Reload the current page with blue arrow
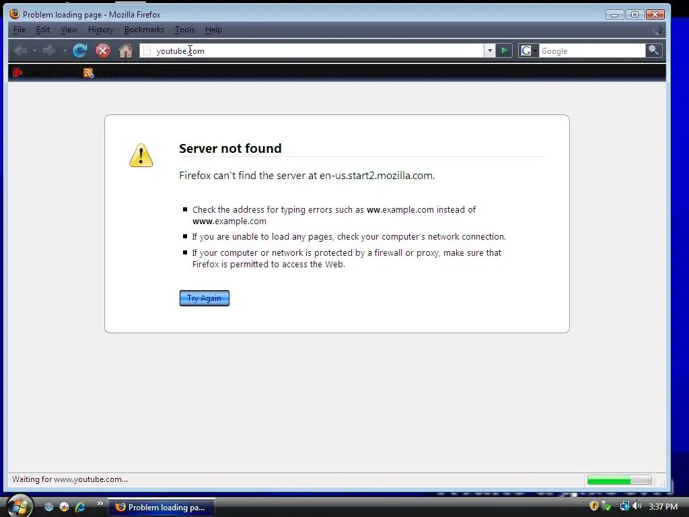The height and width of the screenshot is (517, 689). [x=80, y=51]
